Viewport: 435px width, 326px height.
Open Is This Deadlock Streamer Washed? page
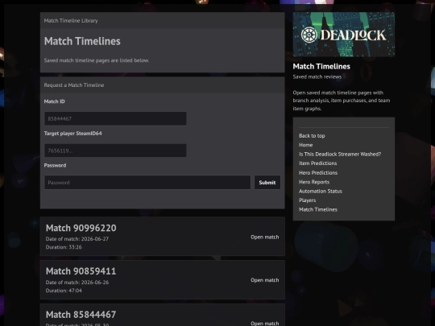click(x=340, y=154)
